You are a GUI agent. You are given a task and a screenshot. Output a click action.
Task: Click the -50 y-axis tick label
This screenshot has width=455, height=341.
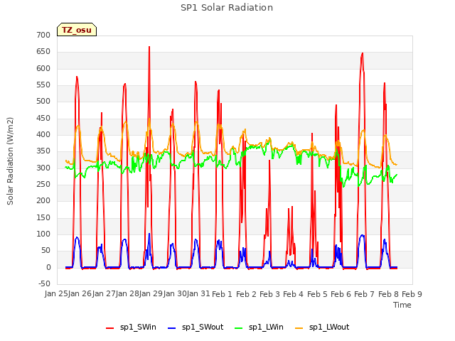[44, 283]
